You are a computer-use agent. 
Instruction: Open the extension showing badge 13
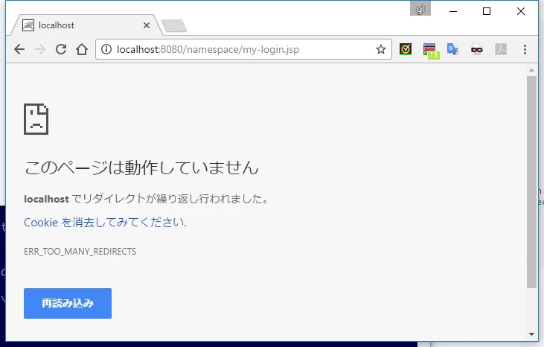431,51
